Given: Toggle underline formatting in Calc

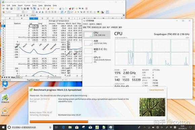Looking at the screenshot, I should click(43, 12).
